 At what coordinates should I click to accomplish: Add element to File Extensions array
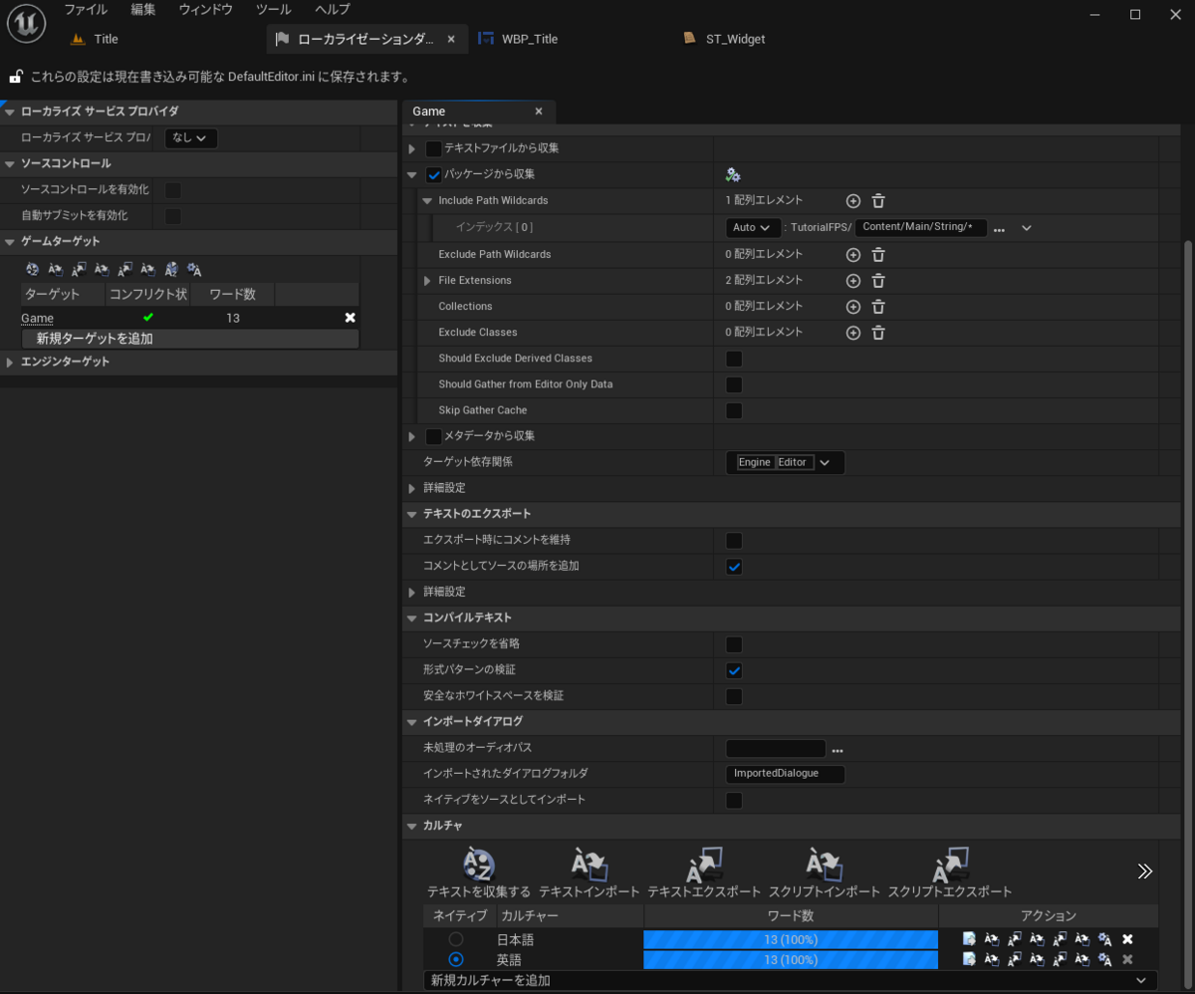pyautogui.click(x=853, y=281)
